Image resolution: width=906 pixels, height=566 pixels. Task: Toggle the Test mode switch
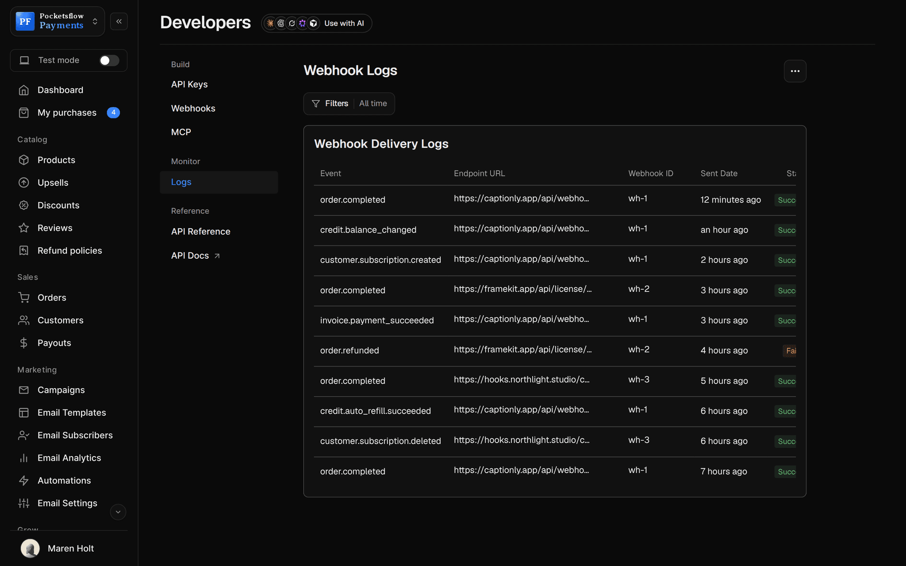(109, 60)
